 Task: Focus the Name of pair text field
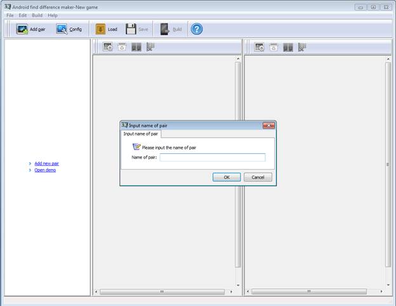[213, 157]
